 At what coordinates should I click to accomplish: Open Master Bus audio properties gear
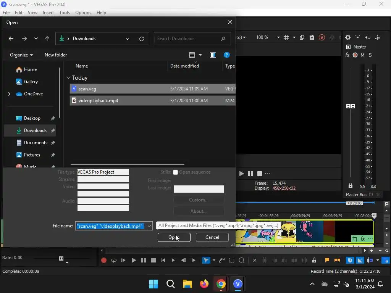tap(348, 37)
